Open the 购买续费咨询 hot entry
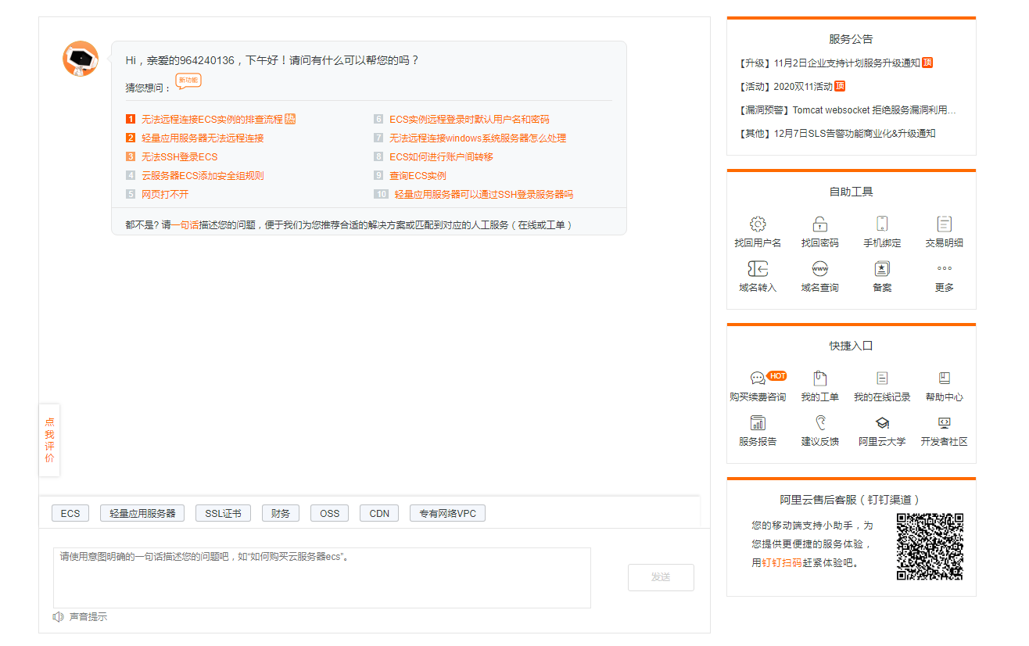This screenshot has height=646, width=1029. pos(758,385)
